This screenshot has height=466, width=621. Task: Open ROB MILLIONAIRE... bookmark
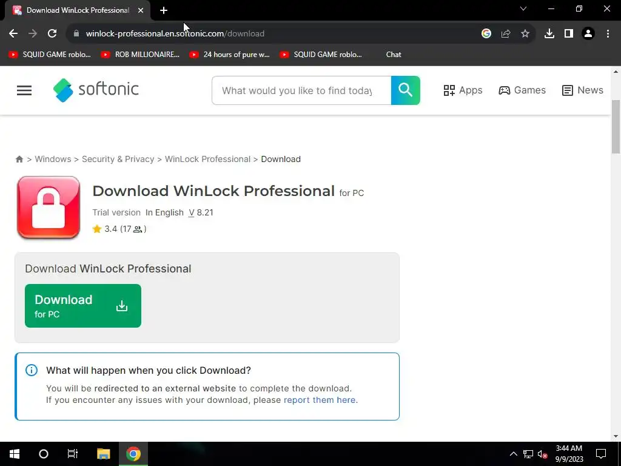141,55
